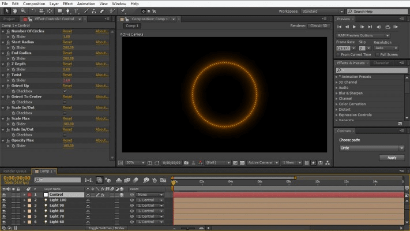Enable the Orient To Center checkbox
The image size is (410, 231).
pyautogui.click(x=65, y=102)
